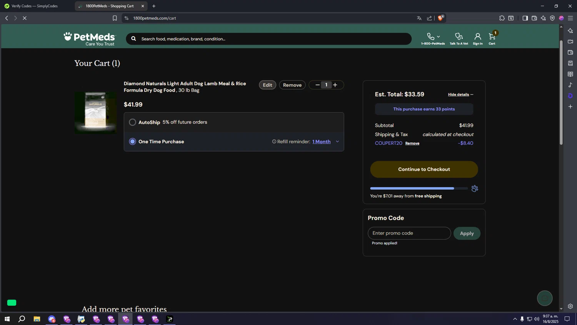
Task: Click the free shipping progress bar
Action: (419, 188)
